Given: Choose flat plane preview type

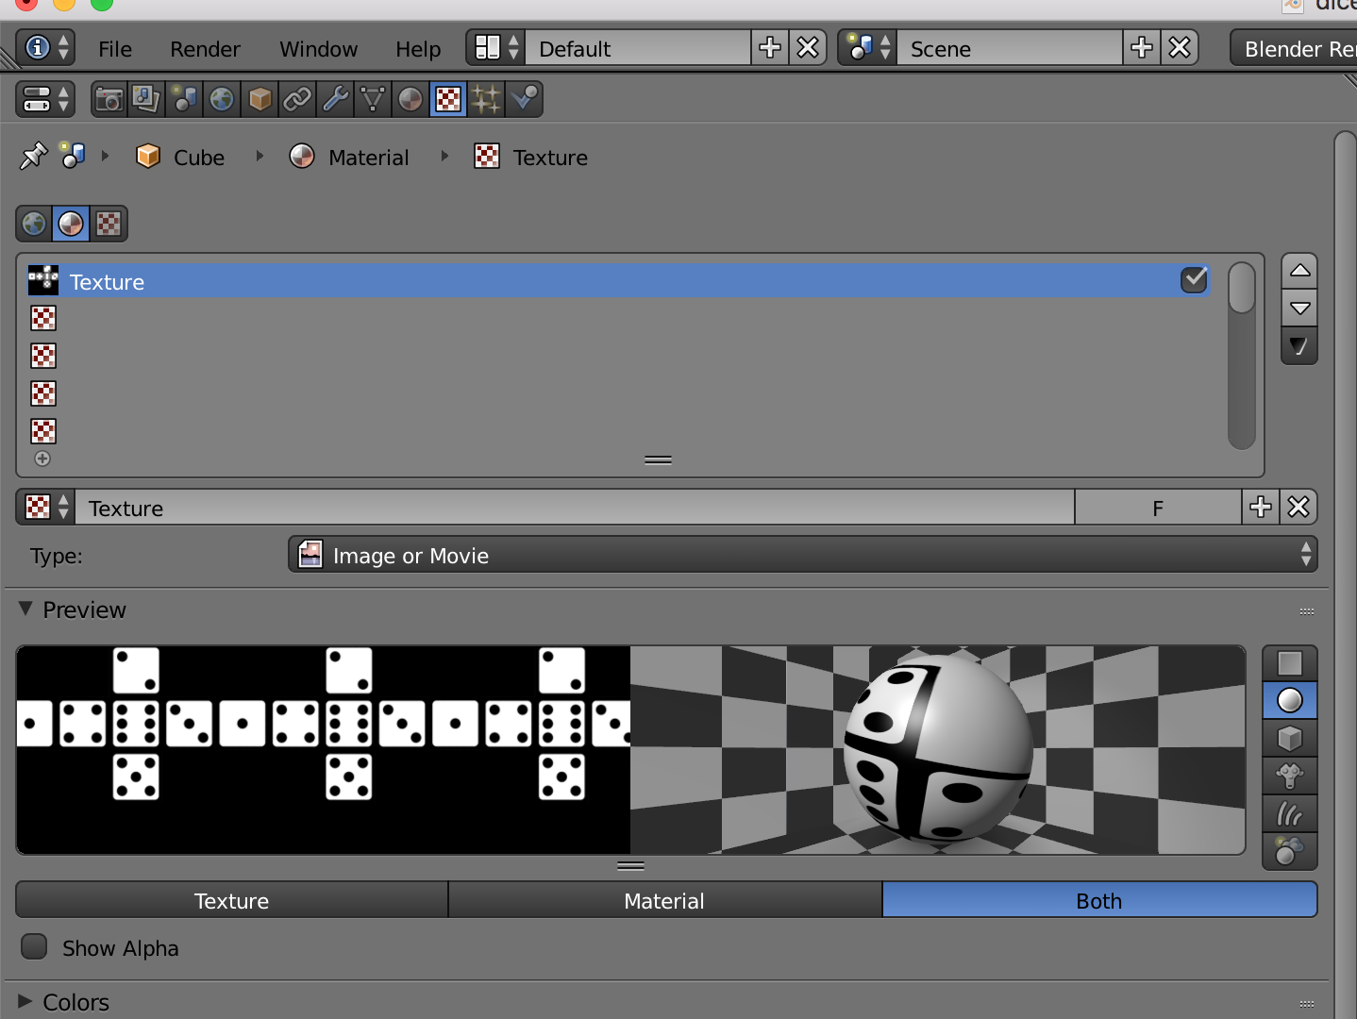Looking at the screenshot, I should [1290, 663].
